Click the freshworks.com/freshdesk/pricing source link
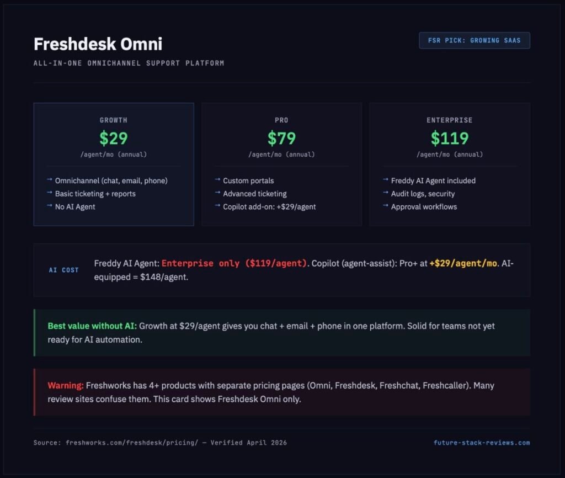 click(135, 442)
